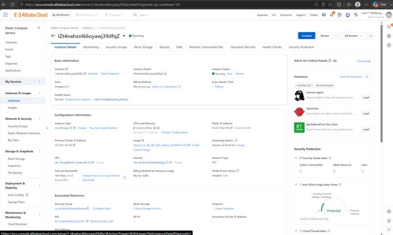Switch to the Monitoring tab
393x235 pixels.
pos(91,47)
